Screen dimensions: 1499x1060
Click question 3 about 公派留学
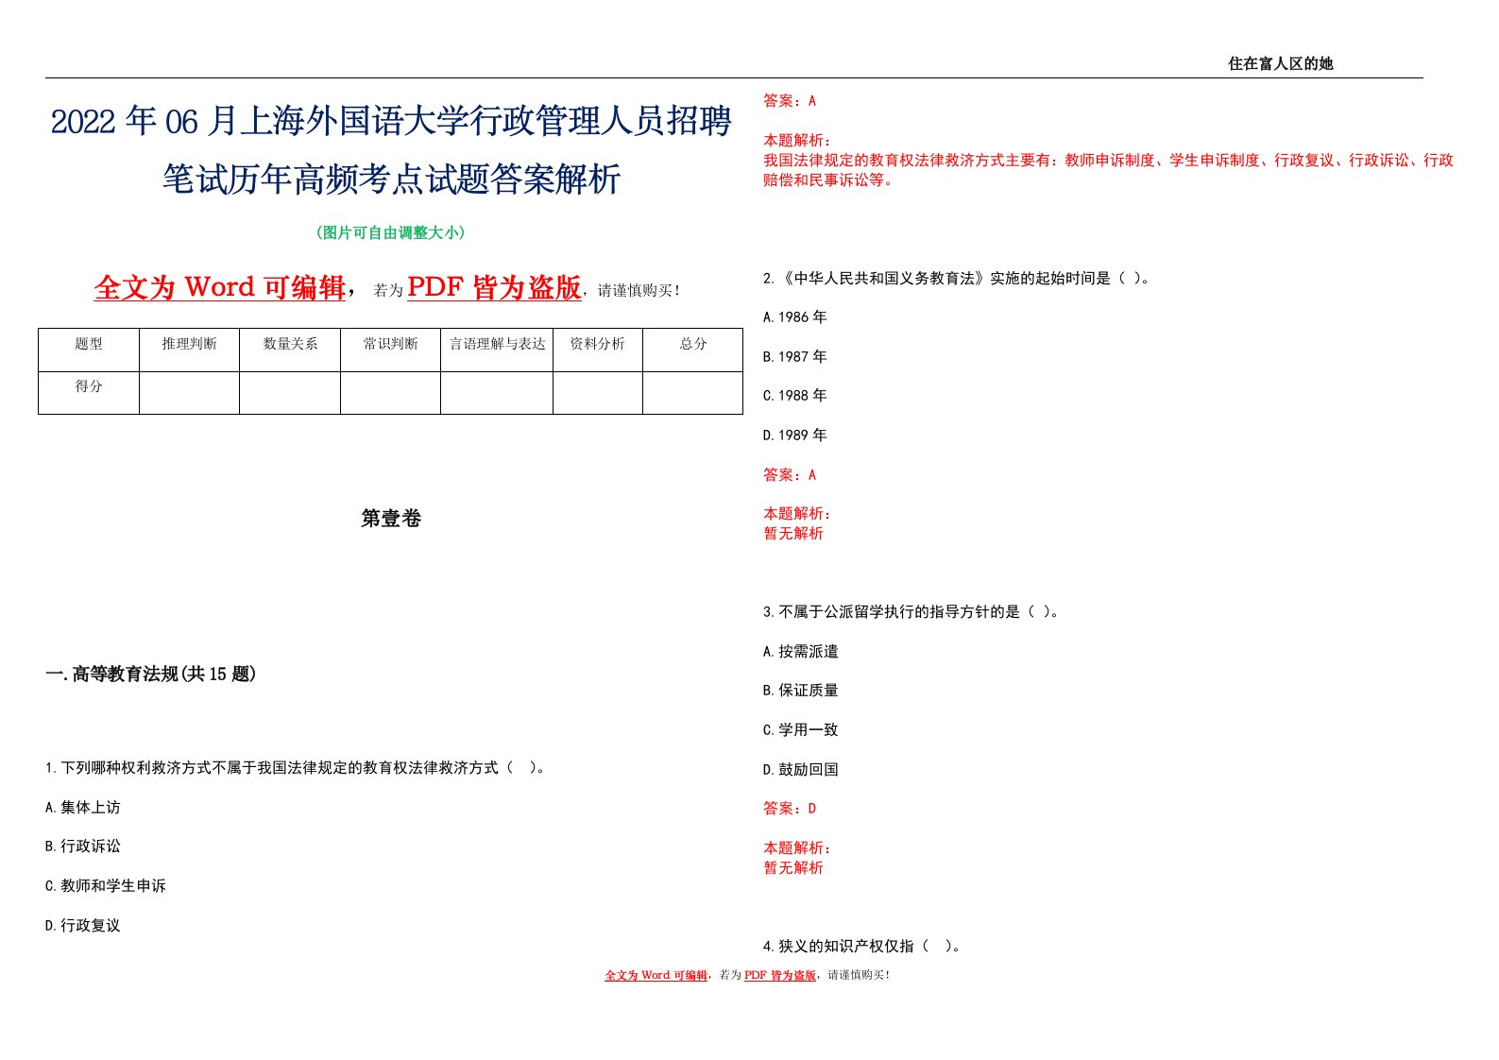(912, 611)
